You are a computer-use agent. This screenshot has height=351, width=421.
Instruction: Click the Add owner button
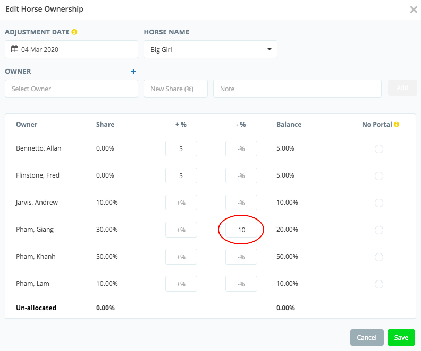402,88
